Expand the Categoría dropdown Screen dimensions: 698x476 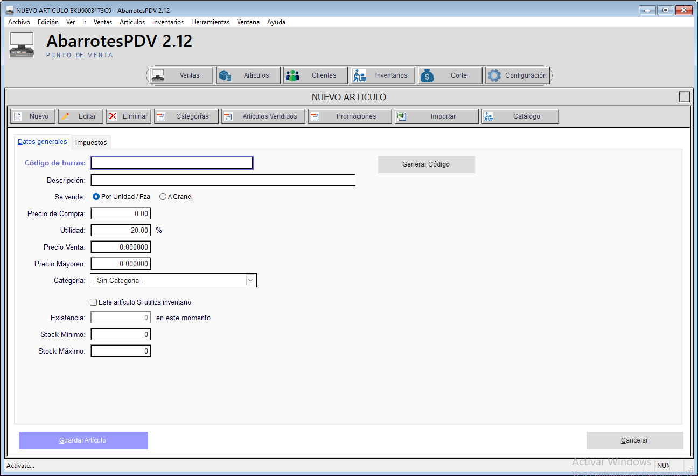pyautogui.click(x=250, y=280)
